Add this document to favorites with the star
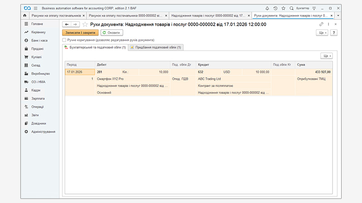Viewport: 362px width, 203px height. tap(85, 24)
